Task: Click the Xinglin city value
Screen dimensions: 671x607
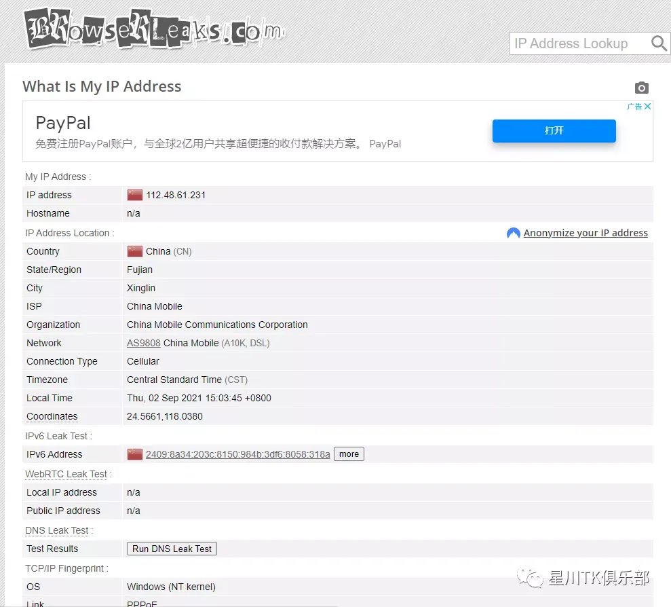Action: coord(141,289)
